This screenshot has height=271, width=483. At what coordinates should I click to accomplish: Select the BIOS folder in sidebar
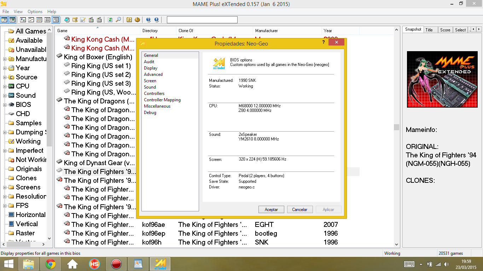pos(23,104)
